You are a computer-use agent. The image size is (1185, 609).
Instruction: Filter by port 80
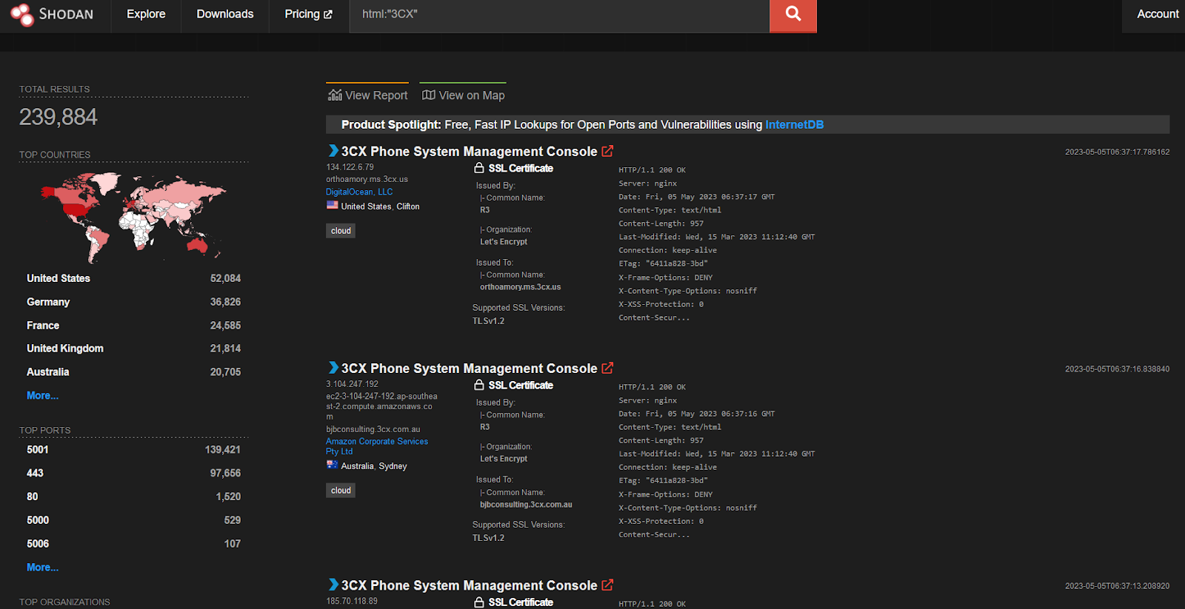(x=33, y=497)
